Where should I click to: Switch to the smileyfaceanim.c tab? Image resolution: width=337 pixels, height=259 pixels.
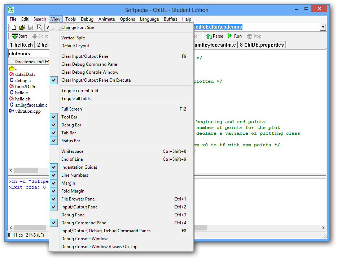tap(215, 45)
